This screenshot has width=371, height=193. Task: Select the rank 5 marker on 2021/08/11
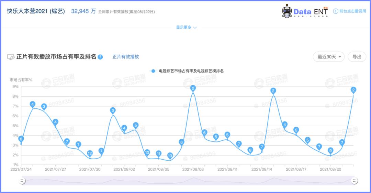227,135
